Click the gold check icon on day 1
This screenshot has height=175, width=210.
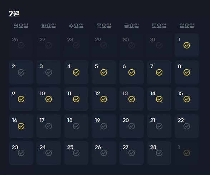[187, 45]
